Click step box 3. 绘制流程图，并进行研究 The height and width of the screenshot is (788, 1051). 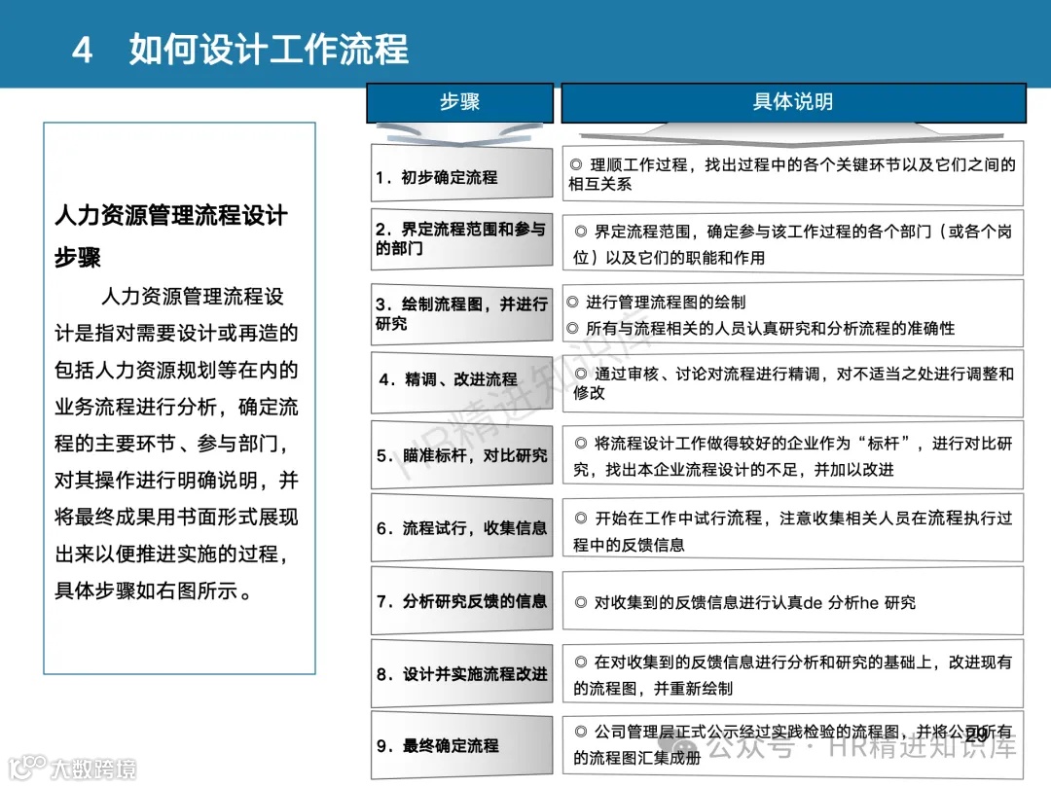coord(458,312)
